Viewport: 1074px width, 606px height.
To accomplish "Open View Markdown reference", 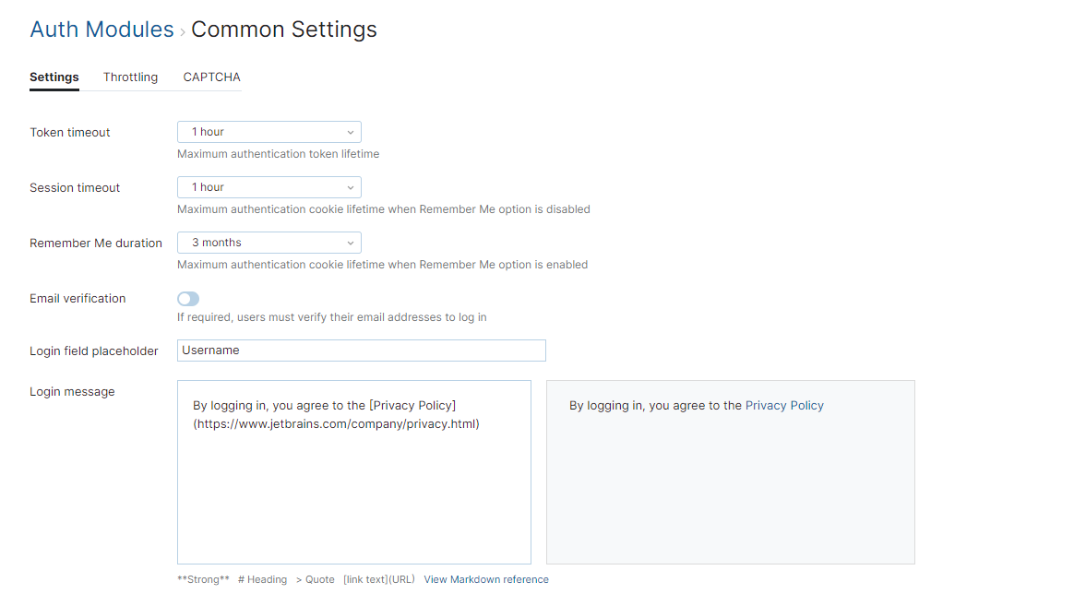I will tap(486, 579).
